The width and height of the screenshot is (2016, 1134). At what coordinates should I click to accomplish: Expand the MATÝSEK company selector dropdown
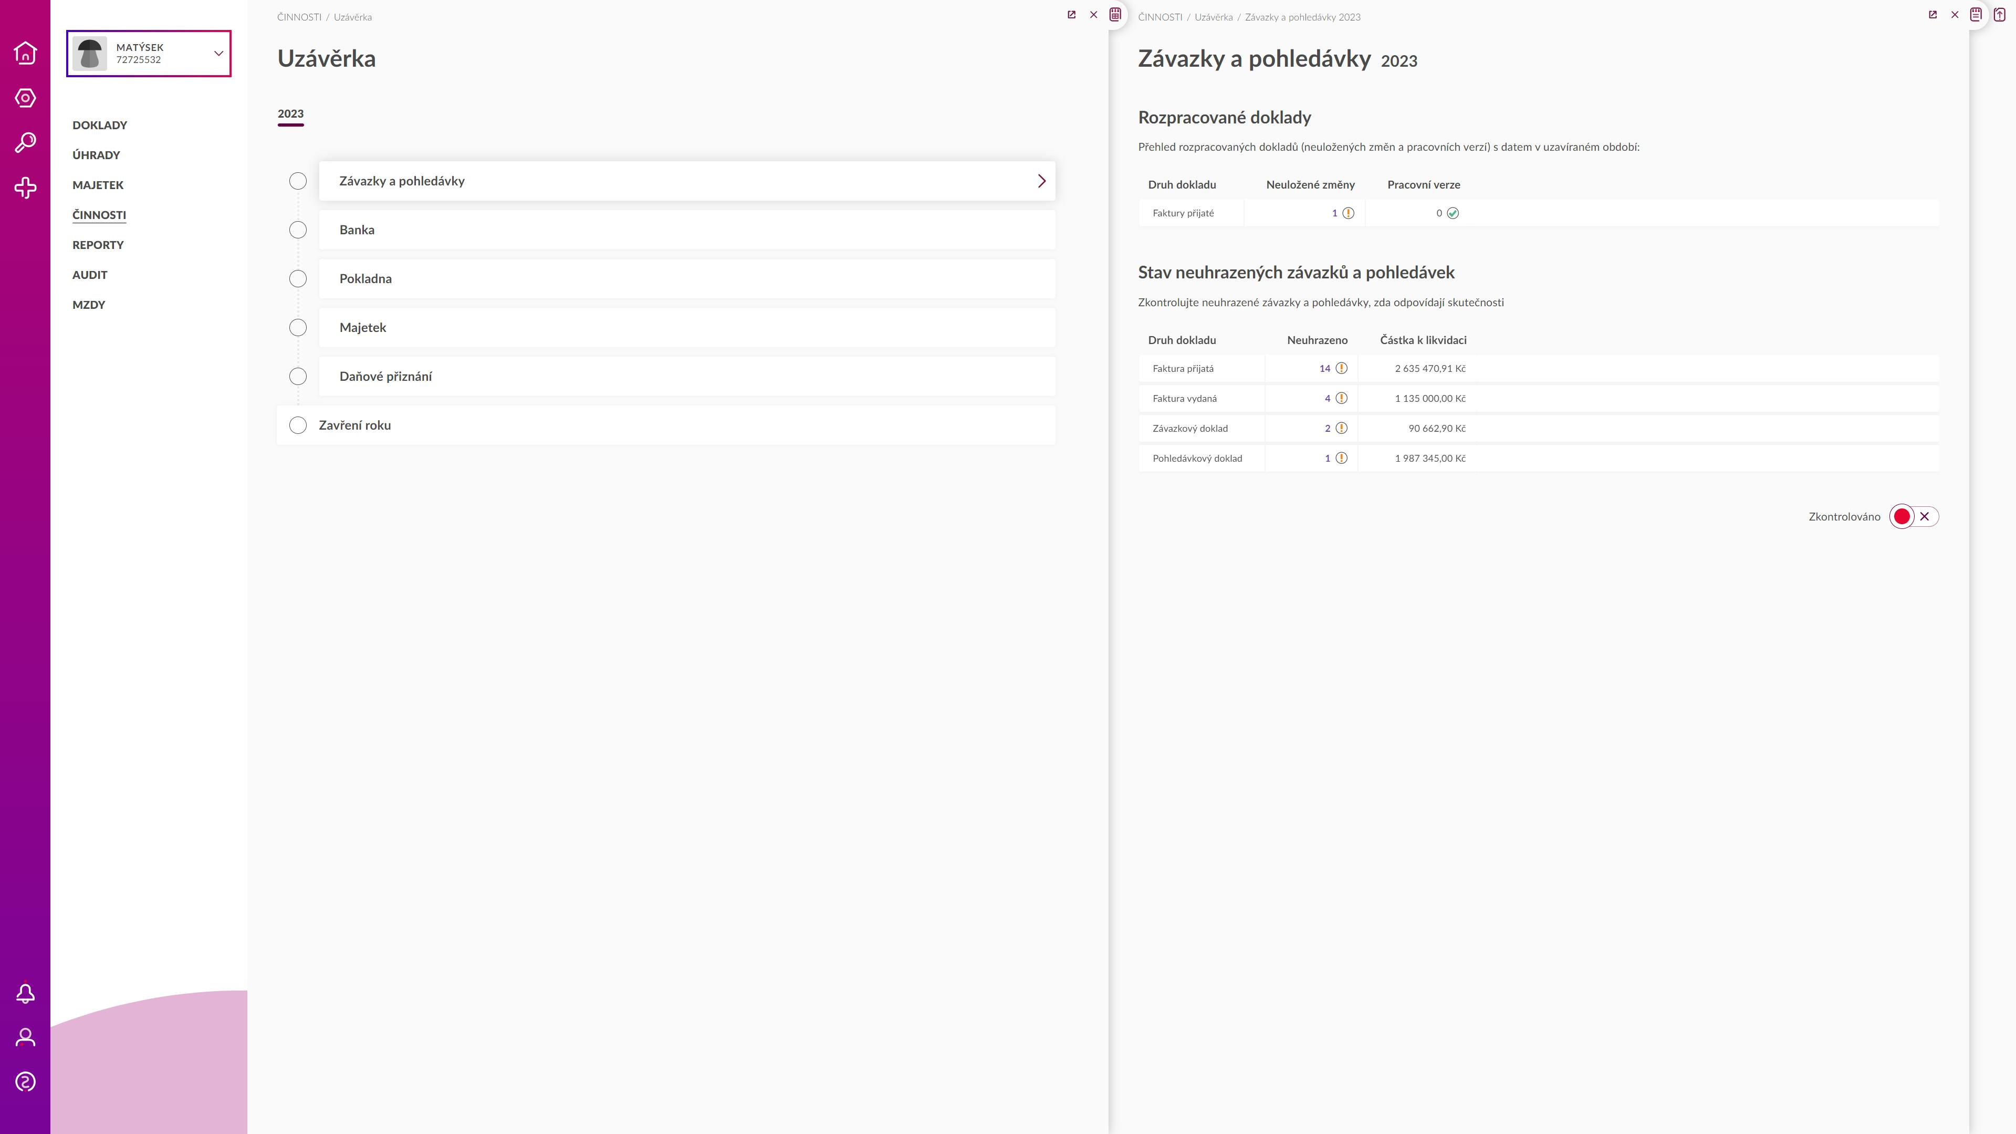click(218, 53)
